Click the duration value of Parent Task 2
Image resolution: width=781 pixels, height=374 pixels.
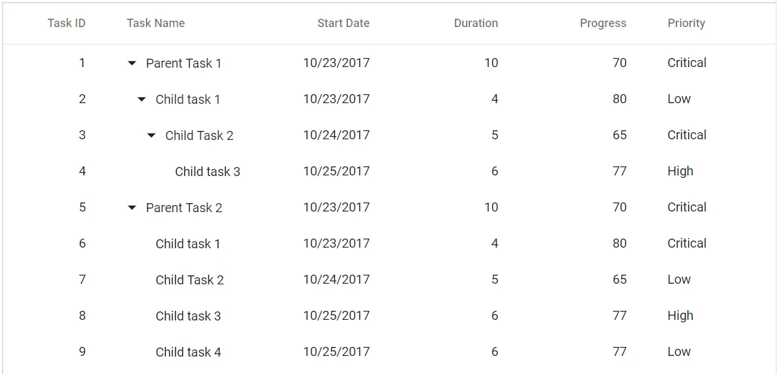pyautogui.click(x=491, y=207)
